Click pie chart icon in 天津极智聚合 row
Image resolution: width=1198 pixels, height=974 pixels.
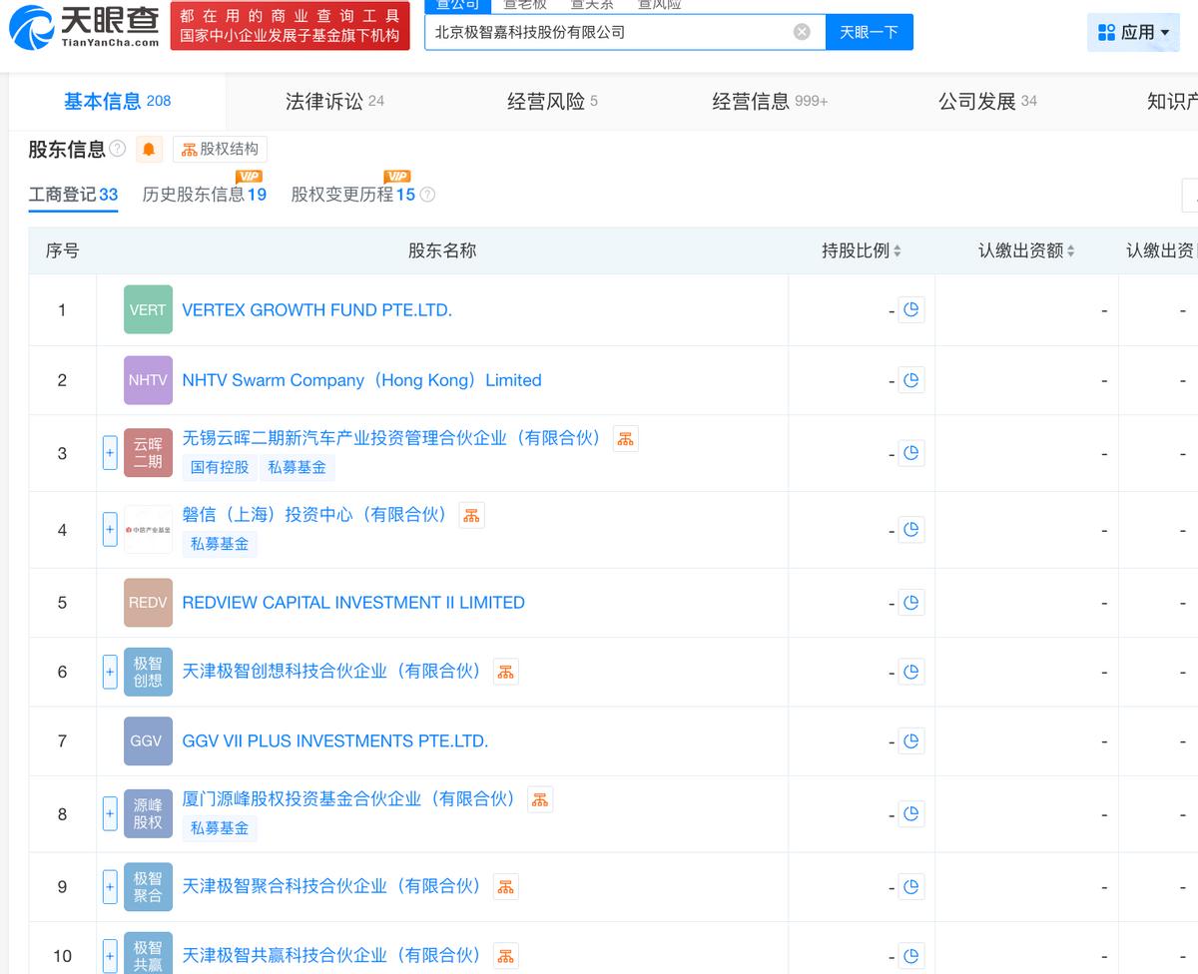(x=910, y=886)
